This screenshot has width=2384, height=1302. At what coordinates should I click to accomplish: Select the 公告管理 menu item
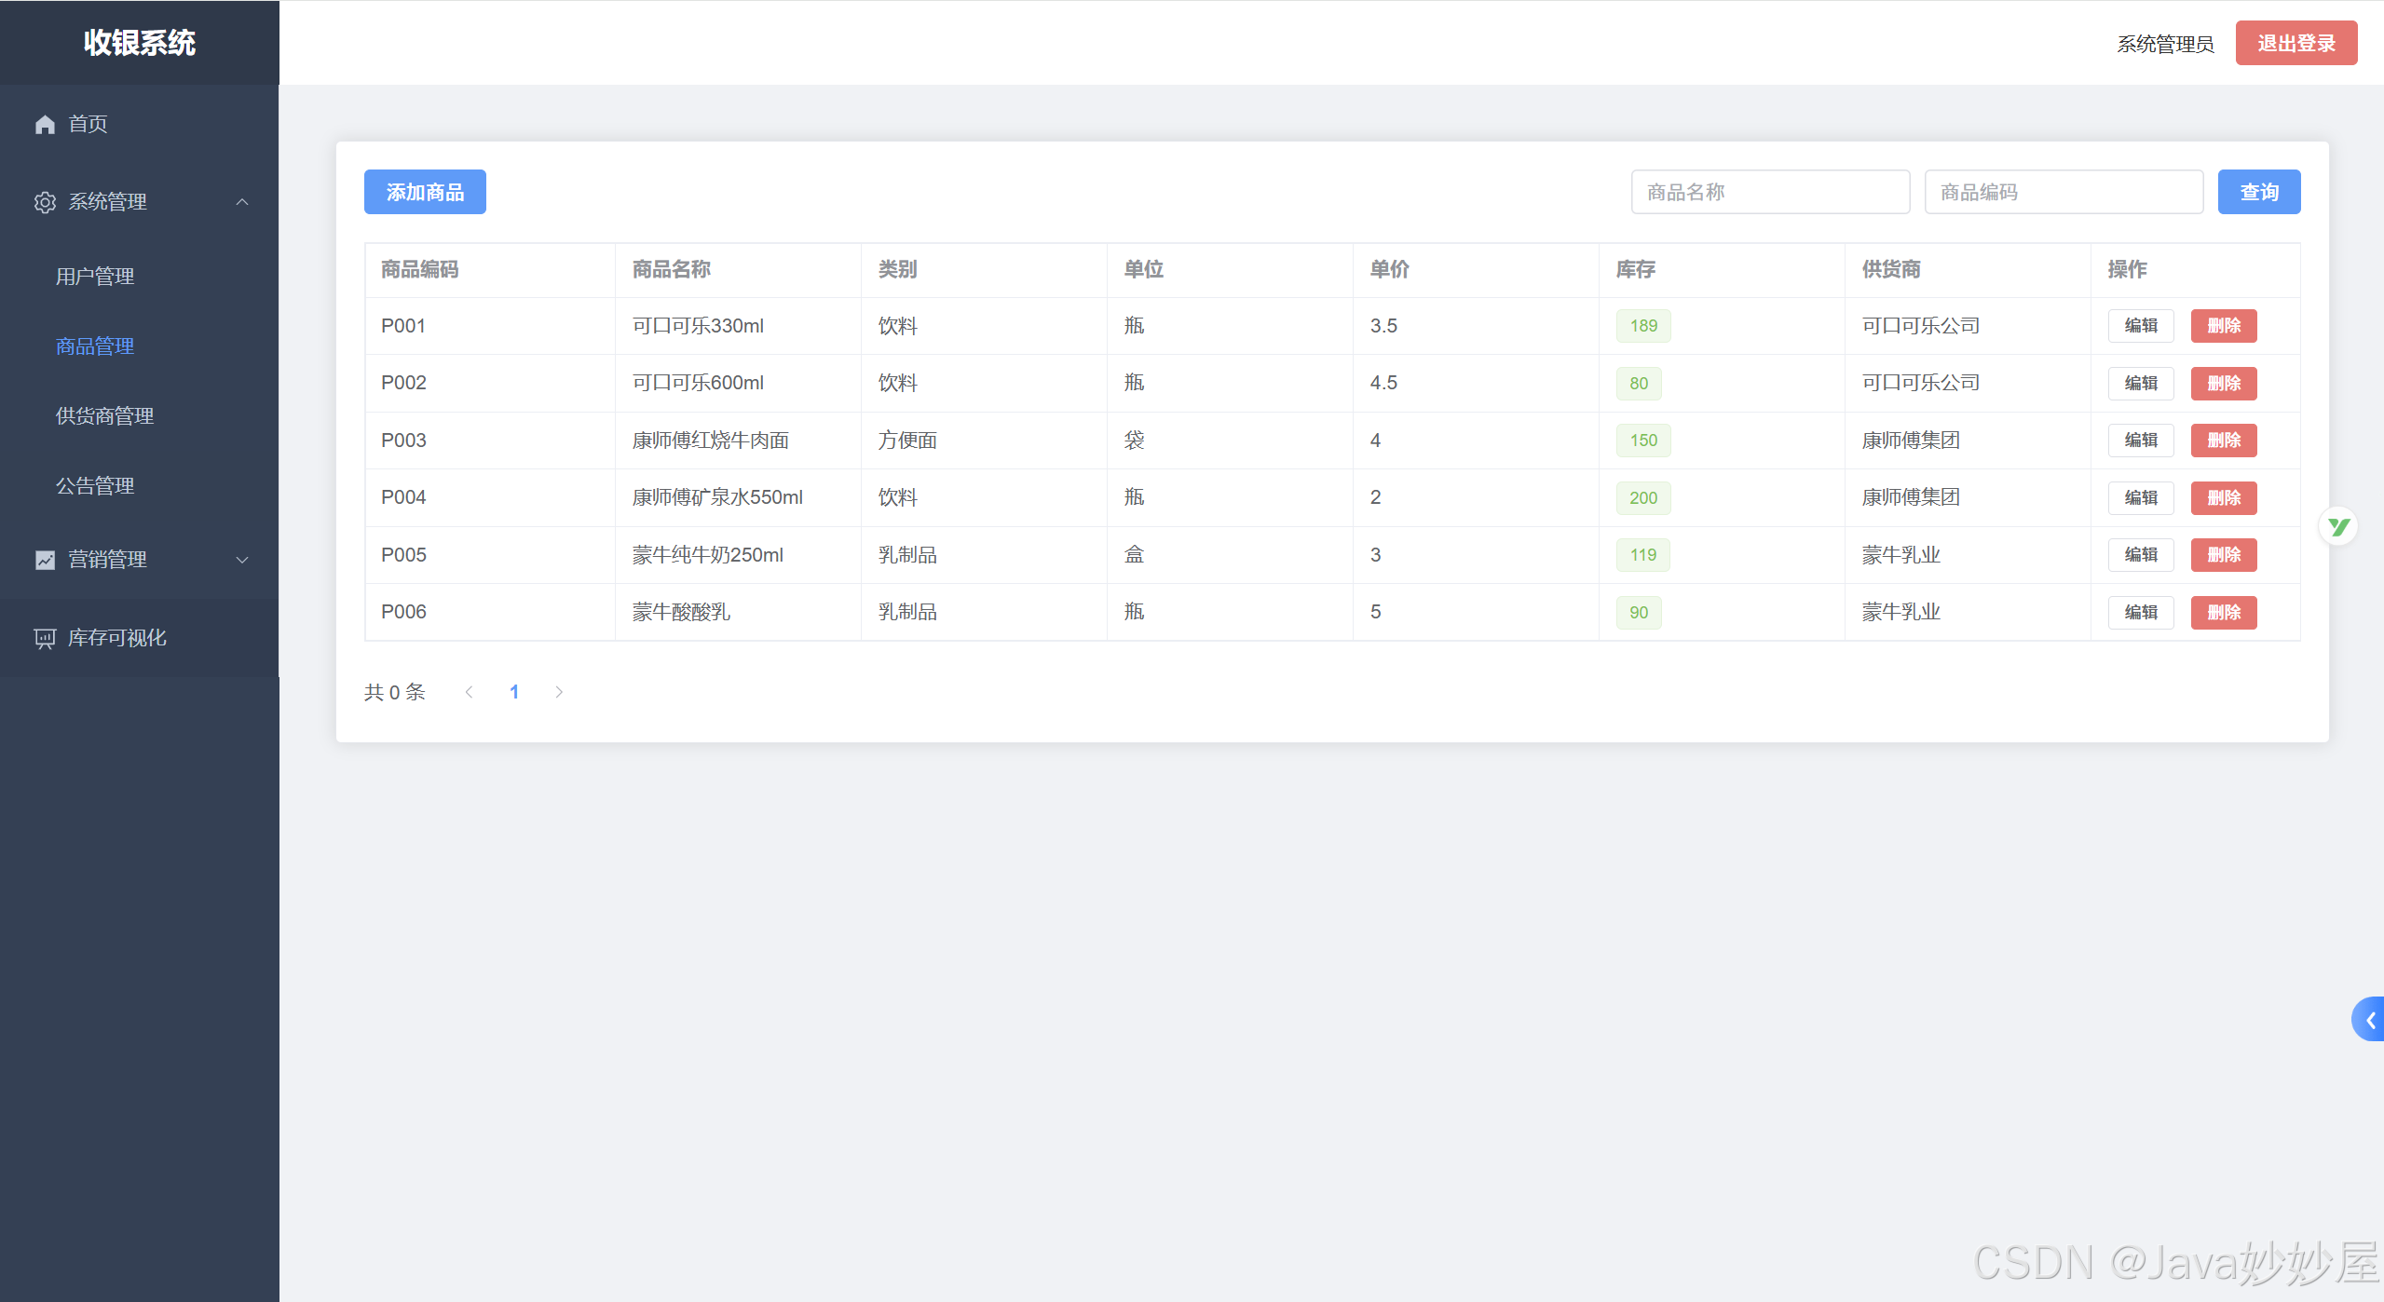pyautogui.click(x=95, y=486)
